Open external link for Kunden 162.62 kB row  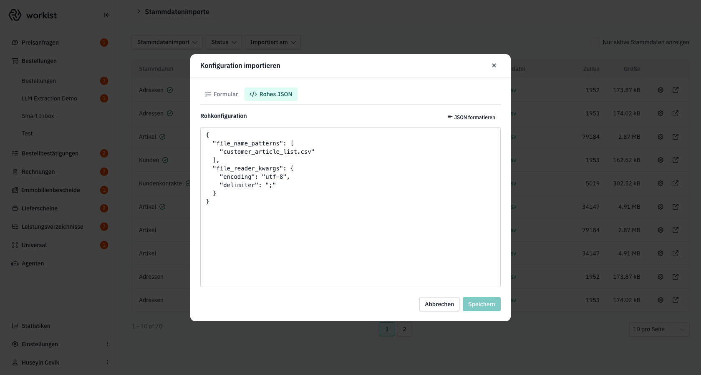point(676,160)
